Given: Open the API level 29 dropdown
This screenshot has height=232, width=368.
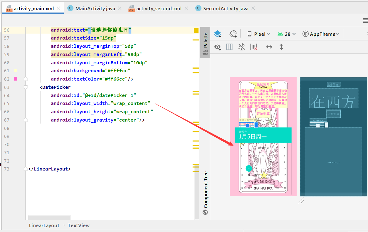Looking at the screenshot, I should pyautogui.click(x=286, y=34).
